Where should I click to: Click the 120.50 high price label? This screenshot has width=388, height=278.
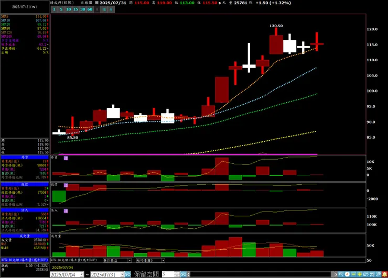coord(276,26)
